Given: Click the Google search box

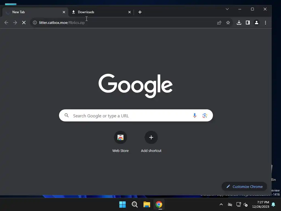Looking at the screenshot, I should (x=136, y=115).
